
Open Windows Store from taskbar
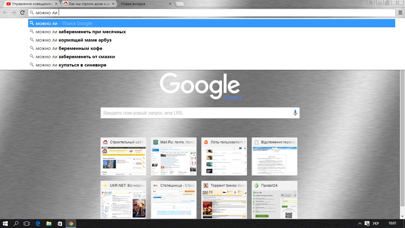(x=60, y=223)
